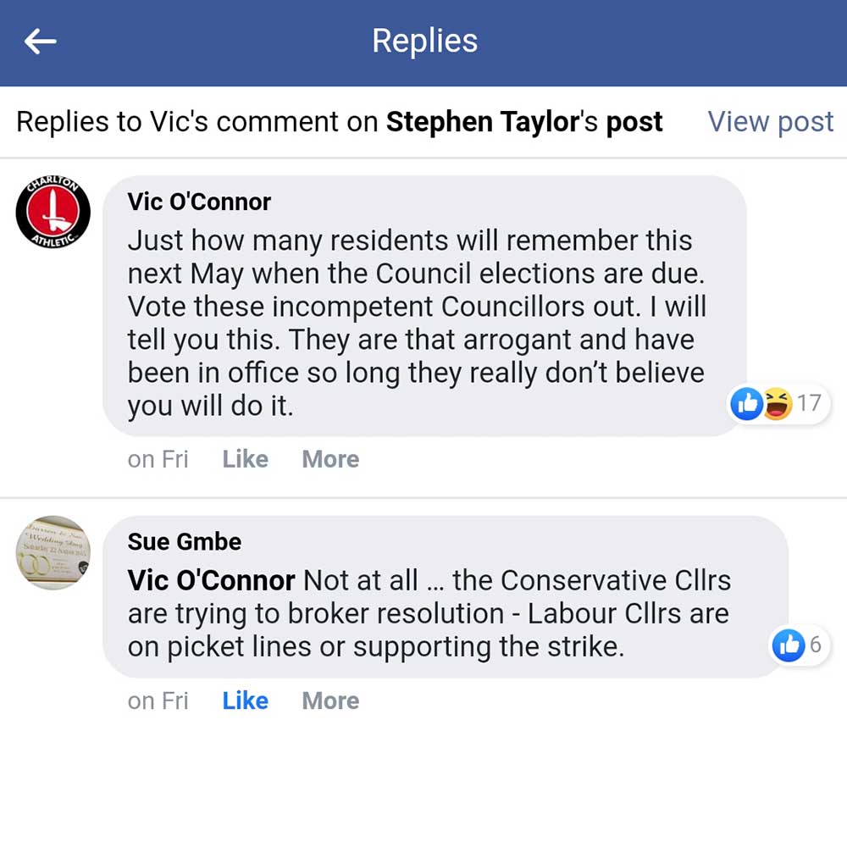View the 17 reactions count

point(810,403)
